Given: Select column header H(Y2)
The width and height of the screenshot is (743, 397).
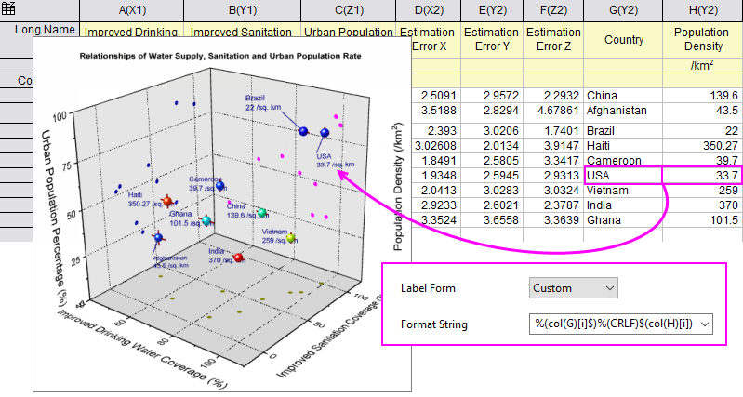Looking at the screenshot, I should click(703, 10).
